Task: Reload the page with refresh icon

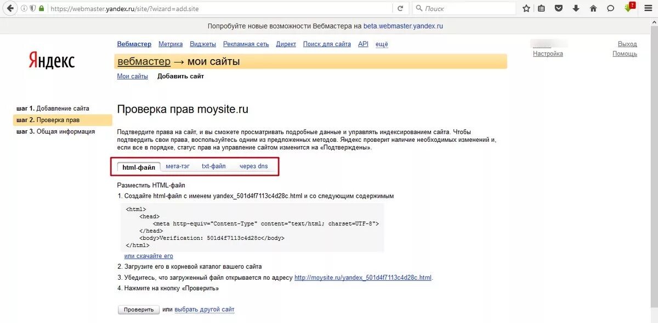Action: coord(400,8)
